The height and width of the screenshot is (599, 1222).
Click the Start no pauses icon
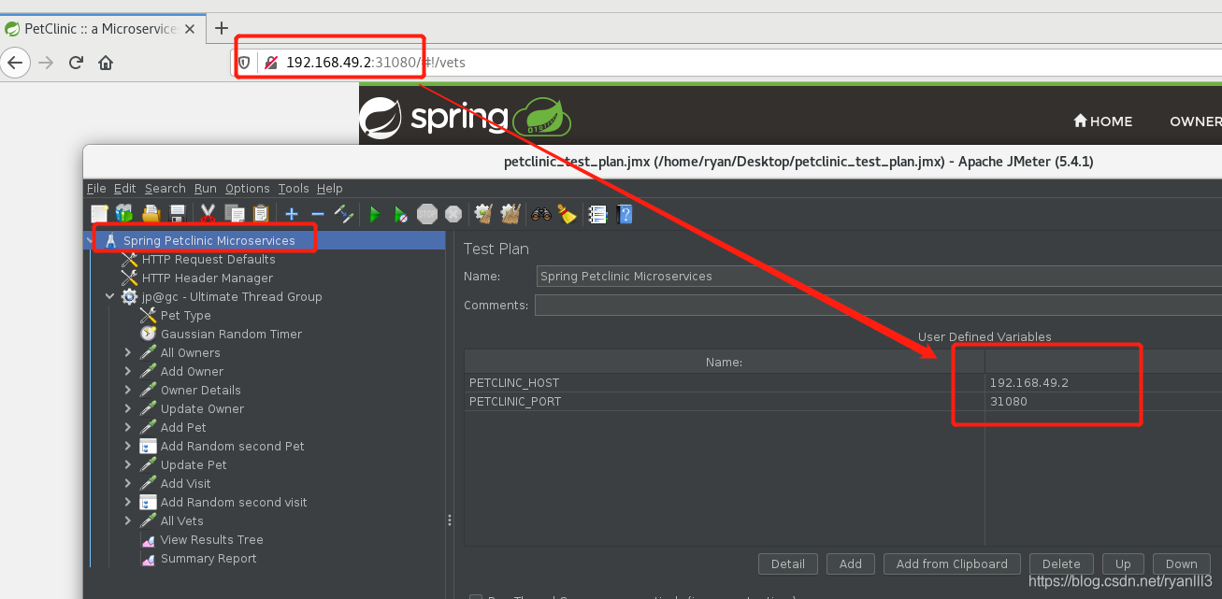click(x=400, y=214)
